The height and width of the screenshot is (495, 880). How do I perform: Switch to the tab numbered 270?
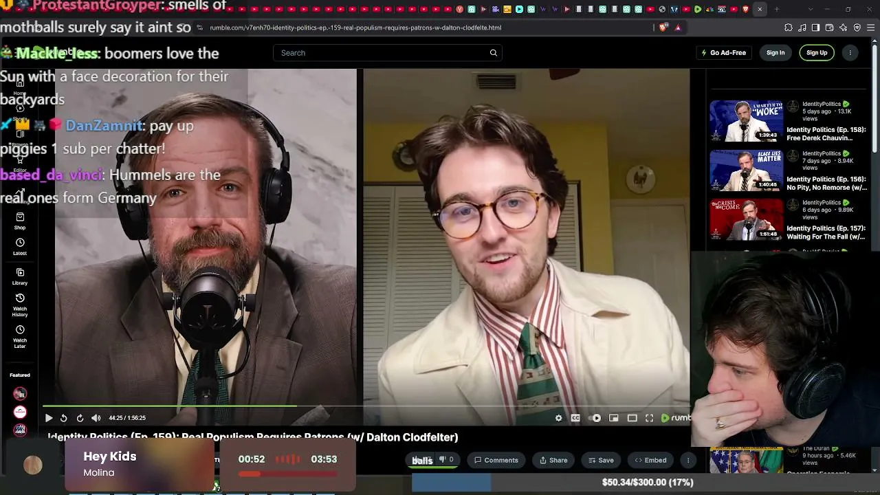(x=722, y=9)
